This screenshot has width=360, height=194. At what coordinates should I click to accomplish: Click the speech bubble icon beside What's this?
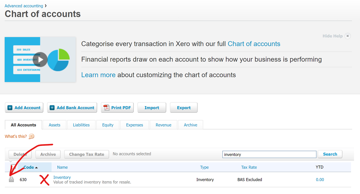pos(31,136)
